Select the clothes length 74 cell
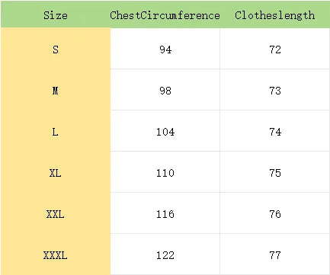 pyautogui.click(x=275, y=131)
